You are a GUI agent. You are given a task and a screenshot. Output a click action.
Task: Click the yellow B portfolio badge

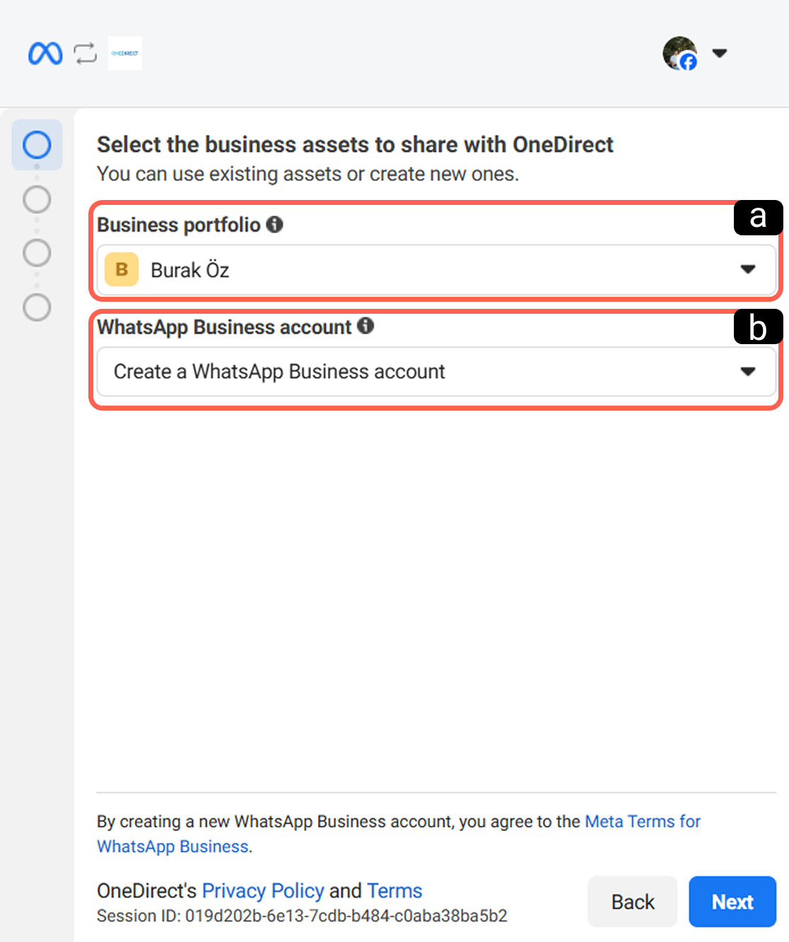click(x=122, y=269)
